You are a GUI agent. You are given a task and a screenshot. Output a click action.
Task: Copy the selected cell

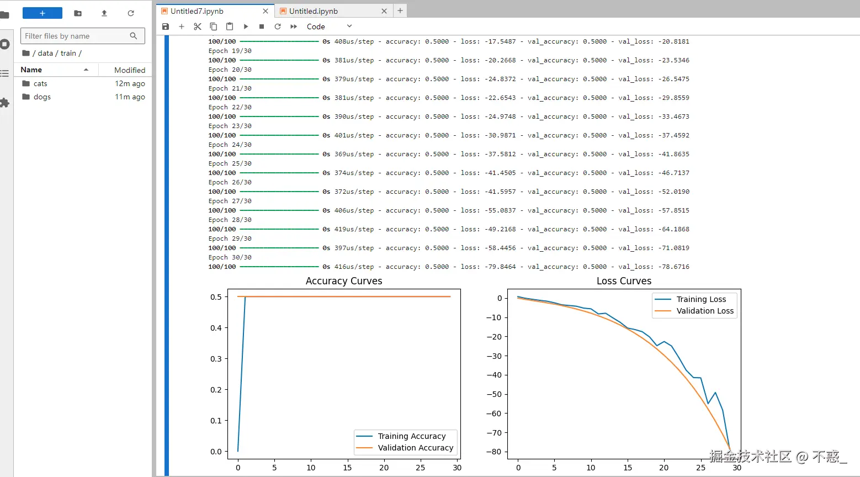214,26
